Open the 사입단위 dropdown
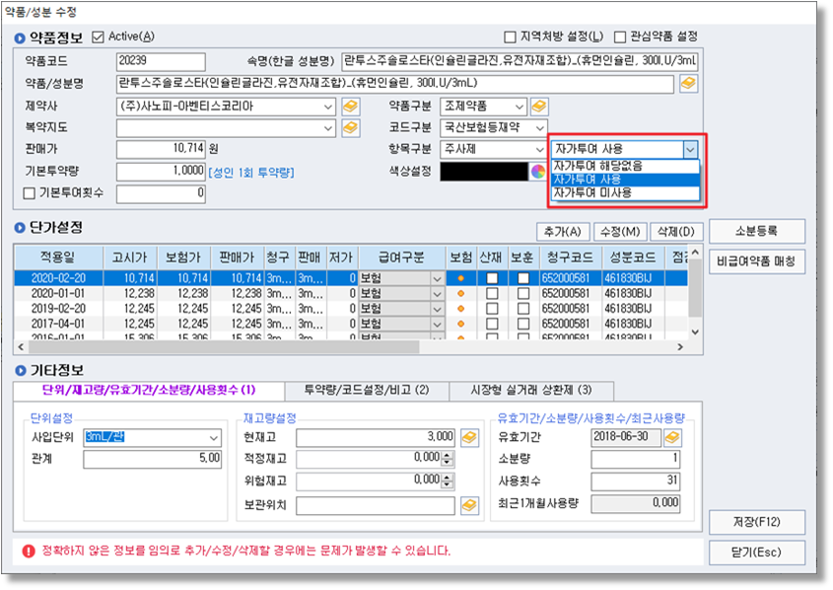The width and height of the screenshot is (833, 590). (214, 437)
